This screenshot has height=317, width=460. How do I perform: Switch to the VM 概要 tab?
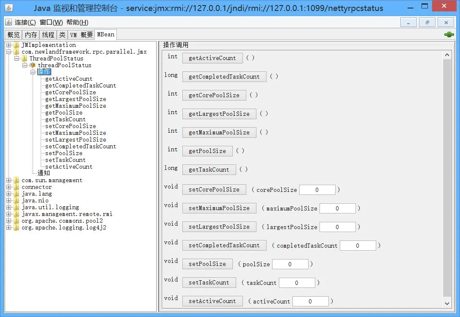(x=81, y=35)
